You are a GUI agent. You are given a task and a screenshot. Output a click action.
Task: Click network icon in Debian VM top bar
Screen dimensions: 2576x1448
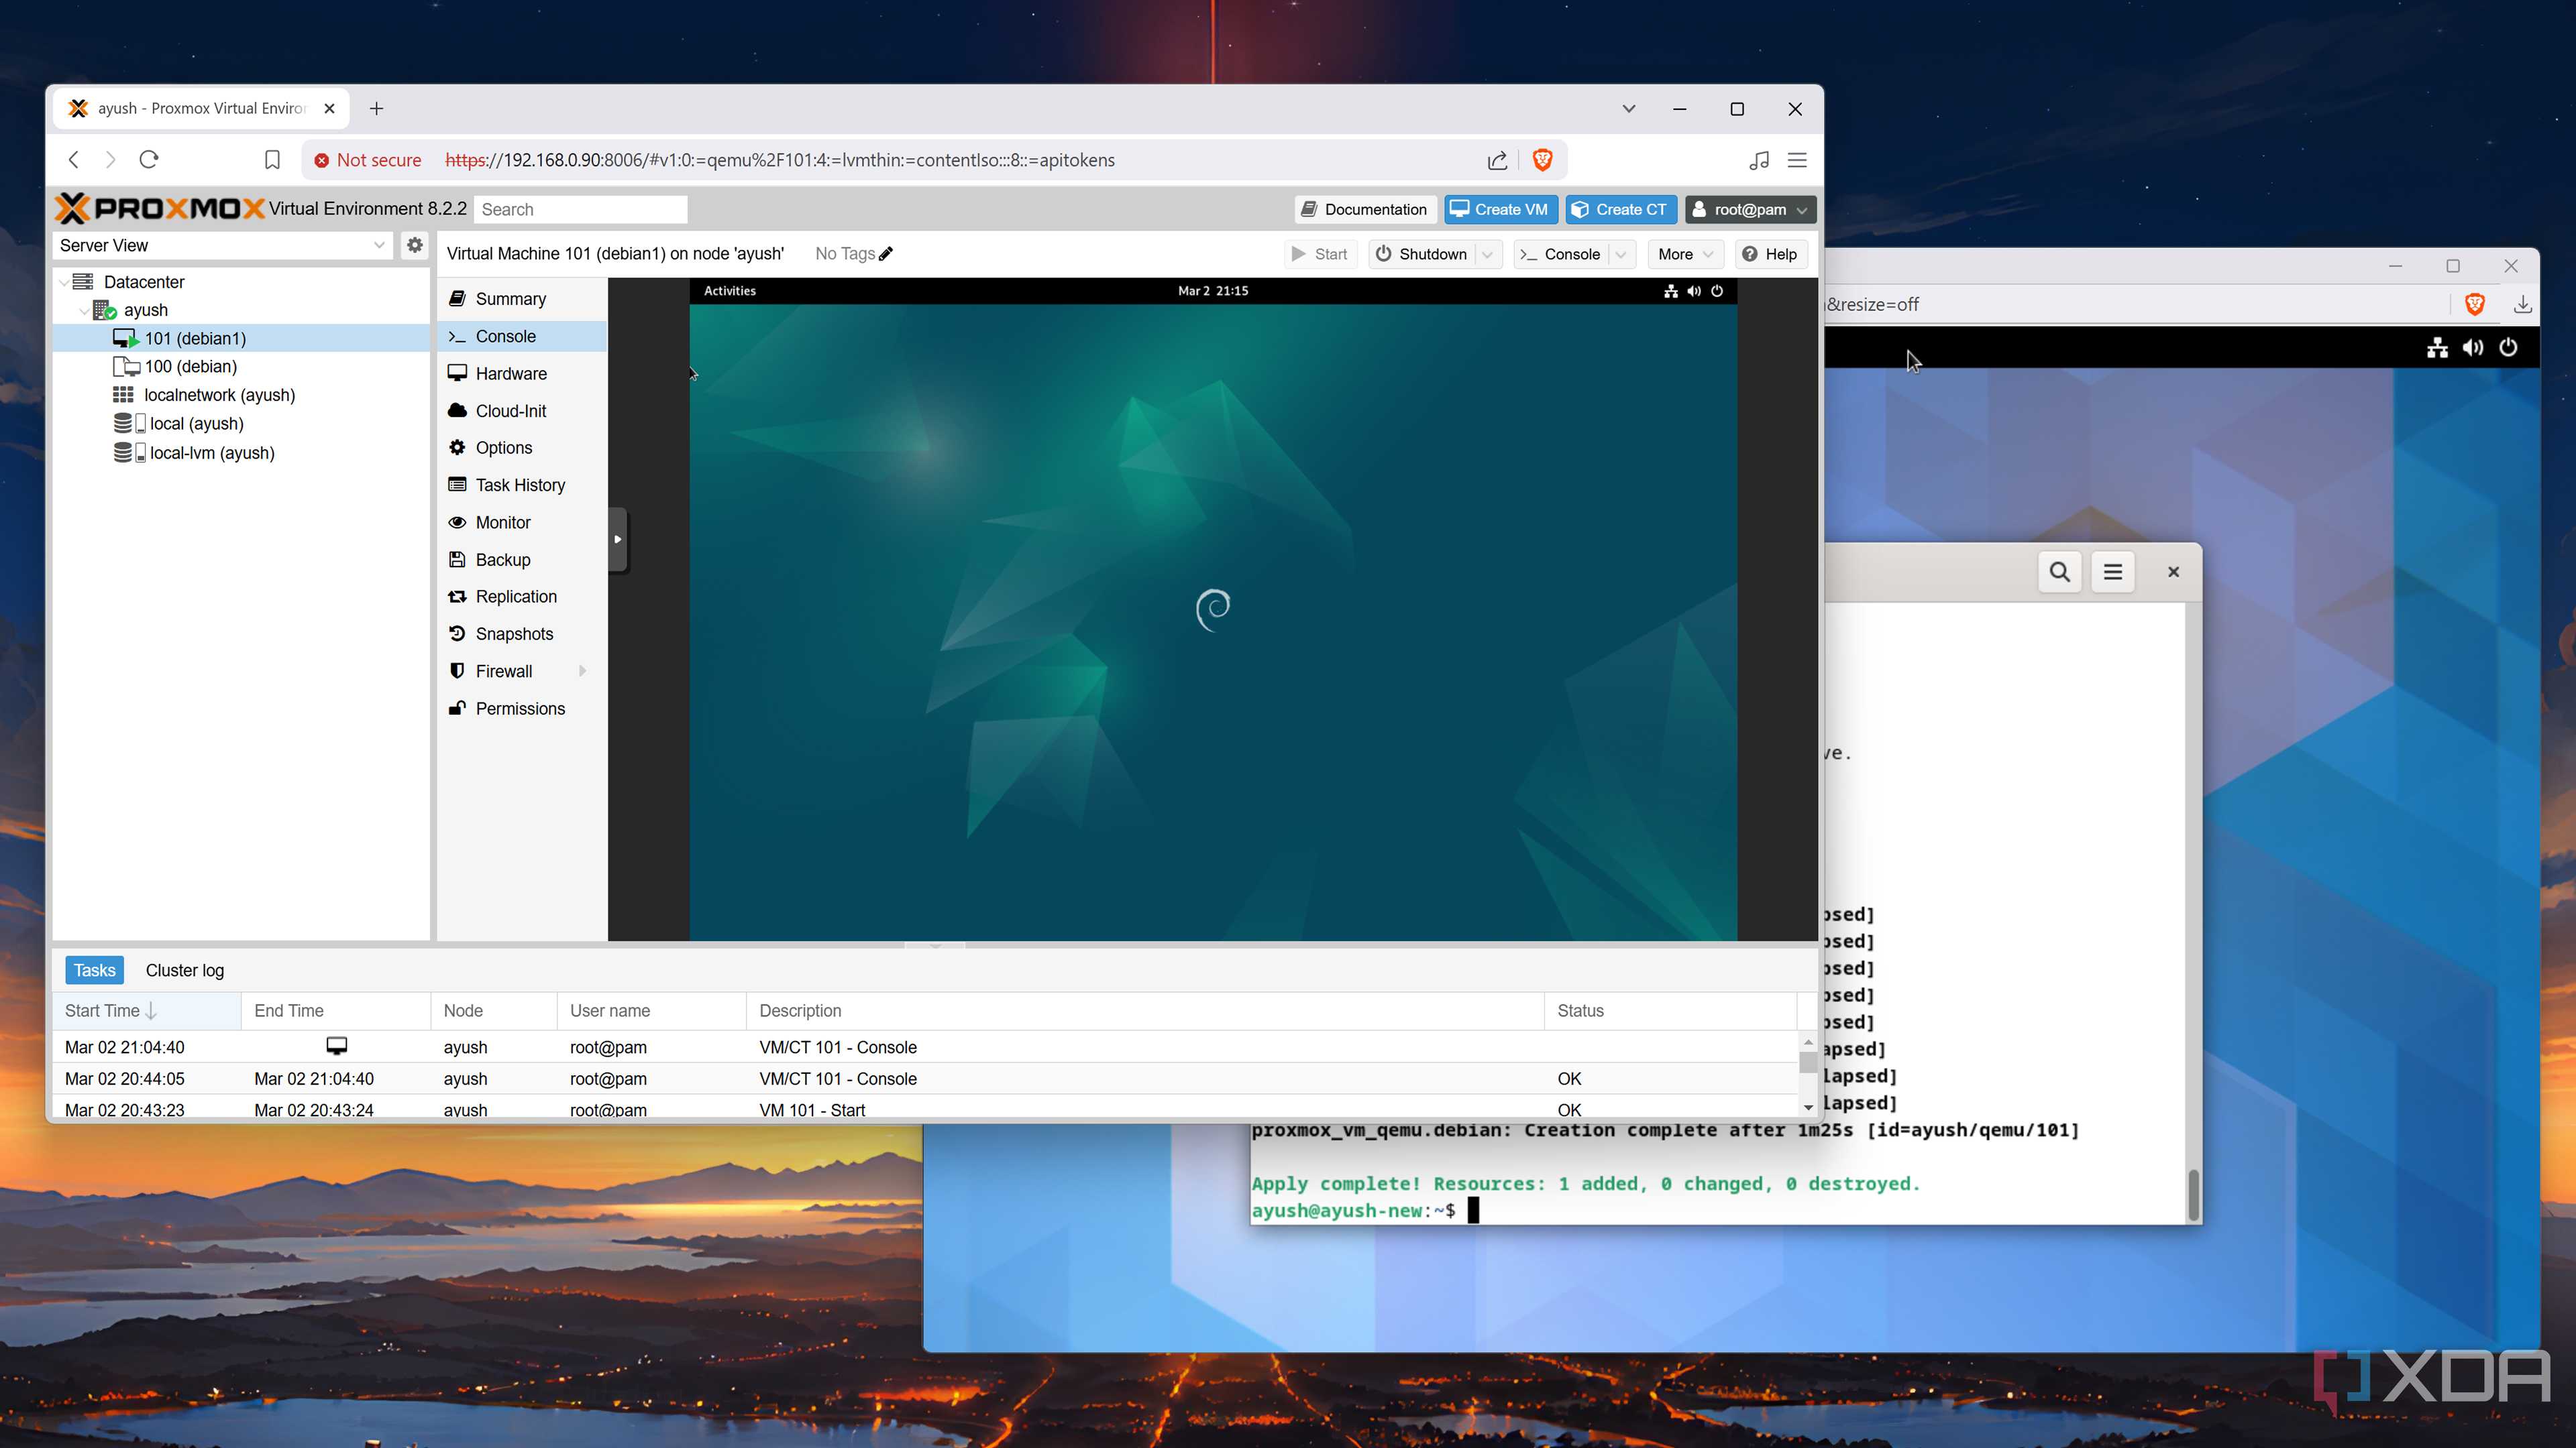point(1670,291)
